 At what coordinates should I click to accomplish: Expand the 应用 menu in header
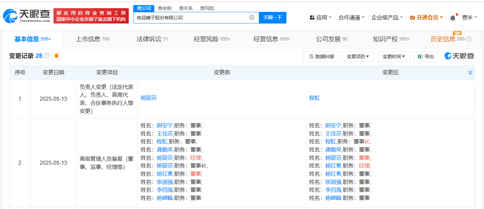(x=321, y=18)
